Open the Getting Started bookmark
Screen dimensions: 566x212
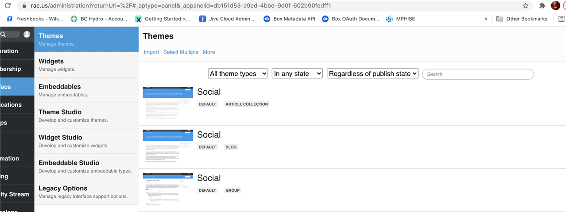point(163,19)
